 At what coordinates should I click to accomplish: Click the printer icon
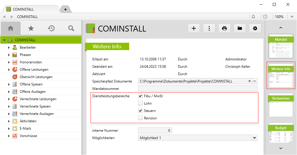click(x=224, y=28)
